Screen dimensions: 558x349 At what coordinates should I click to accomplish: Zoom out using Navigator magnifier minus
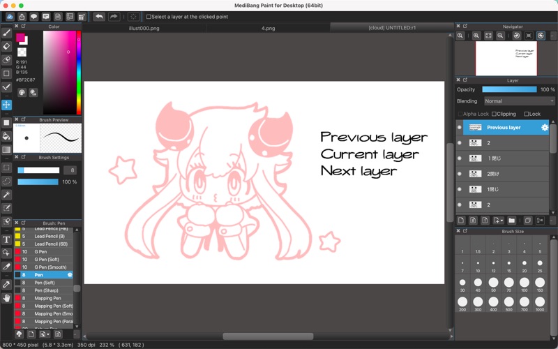click(500, 36)
